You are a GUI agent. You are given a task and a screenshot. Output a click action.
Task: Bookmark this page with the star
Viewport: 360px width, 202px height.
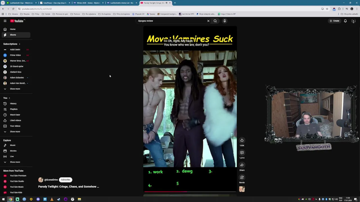pos(327,9)
